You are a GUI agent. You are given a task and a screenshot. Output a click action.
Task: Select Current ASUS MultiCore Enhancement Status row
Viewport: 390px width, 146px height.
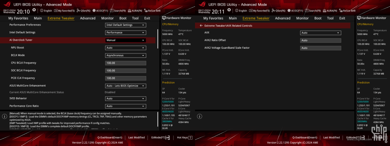click(36, 92)
